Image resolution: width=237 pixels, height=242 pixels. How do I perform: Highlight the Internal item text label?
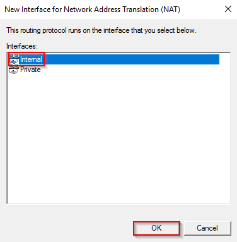click(x=31, y=59)
